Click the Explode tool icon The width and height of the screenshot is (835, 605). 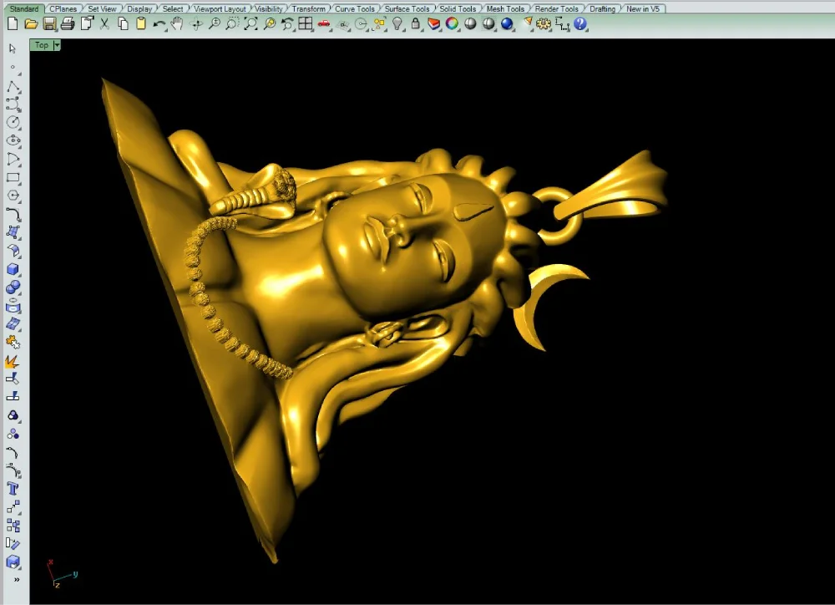click(13, 361)
